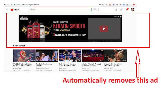Viewport: 161px width, 101px height.
Task: Open the Naveen Padmanaban channel link
Action: pyautogui.click(x=43, y=68)
